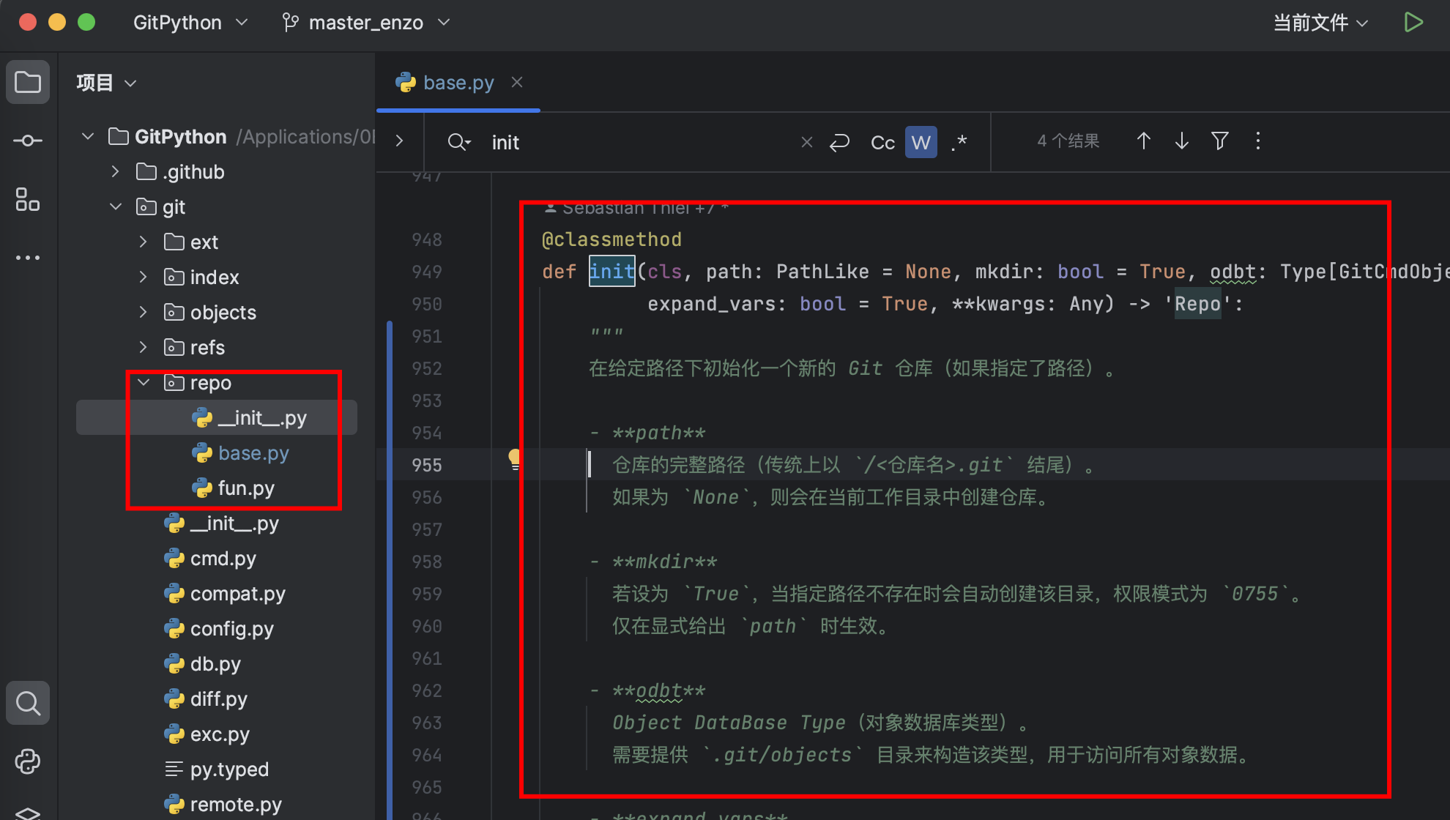The image size is (1450, 820).
Task: Select the base.py editor tab
Action: tap(458, 83)
